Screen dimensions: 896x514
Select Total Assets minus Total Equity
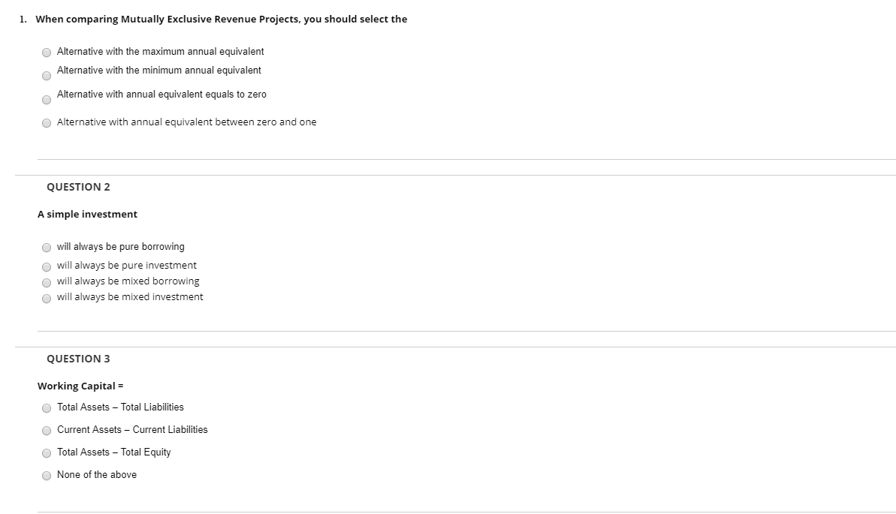pos(47,452)
